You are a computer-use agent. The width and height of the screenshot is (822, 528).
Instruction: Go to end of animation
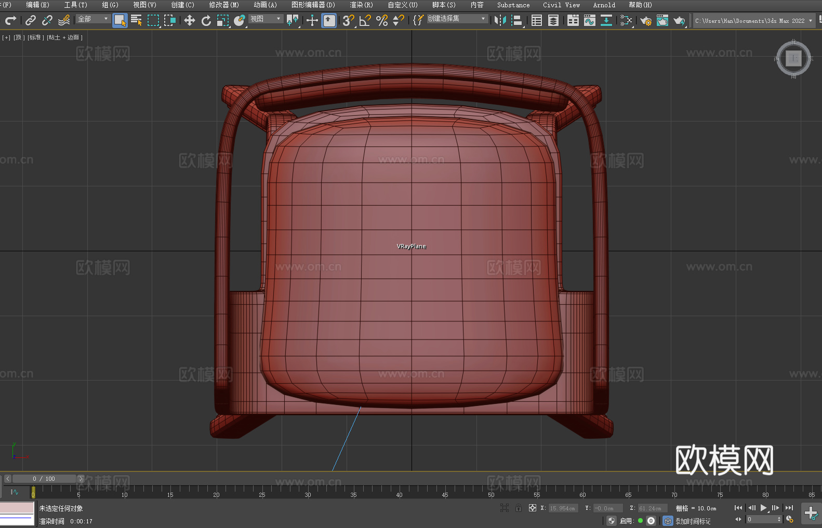[789, 508]
